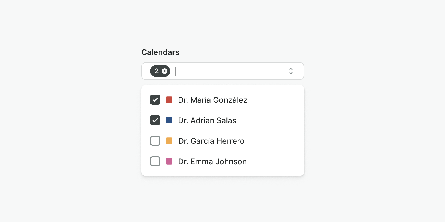Click the pink color swatch beside Emma Johnson
Viewport: 445px width, 222px height.
tap(169, 161)
